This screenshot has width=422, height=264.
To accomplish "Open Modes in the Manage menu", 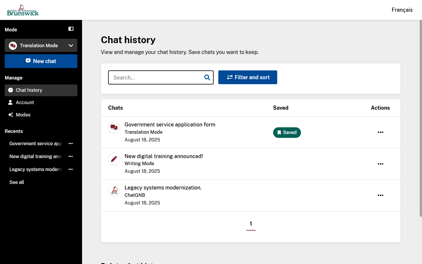I will (23, 115).
